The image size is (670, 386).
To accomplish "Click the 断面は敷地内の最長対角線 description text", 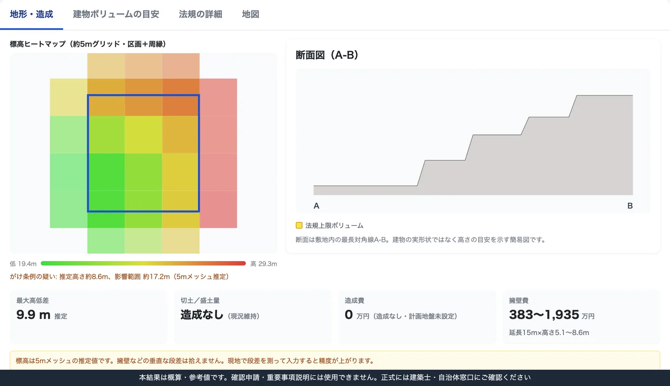I will coord(420,240).
